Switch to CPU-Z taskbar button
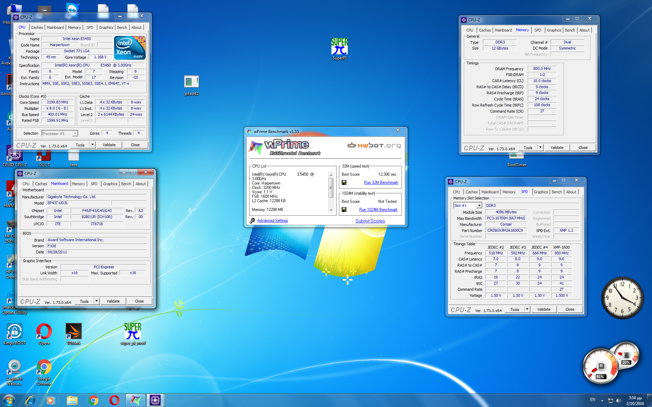The width and height of the screenshot is (652, 407). click(155, 400)
